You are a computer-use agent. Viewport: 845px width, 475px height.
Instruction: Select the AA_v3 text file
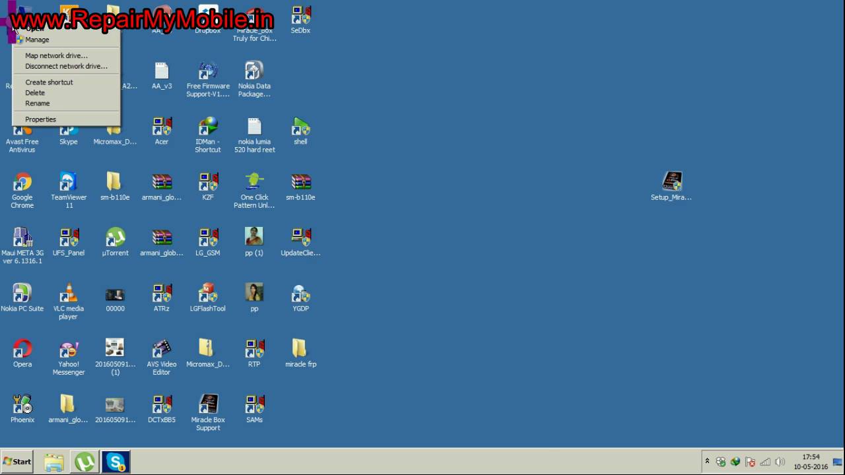point(162,75)
